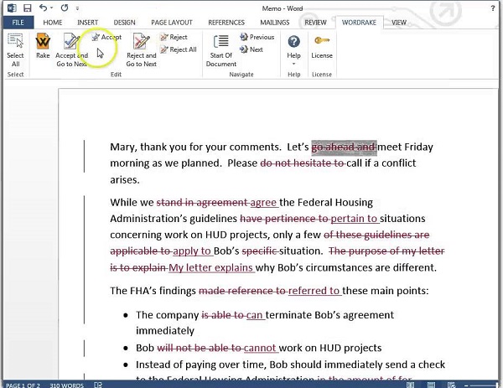Open the REFERENCES tab

click(x=226, y=23)
